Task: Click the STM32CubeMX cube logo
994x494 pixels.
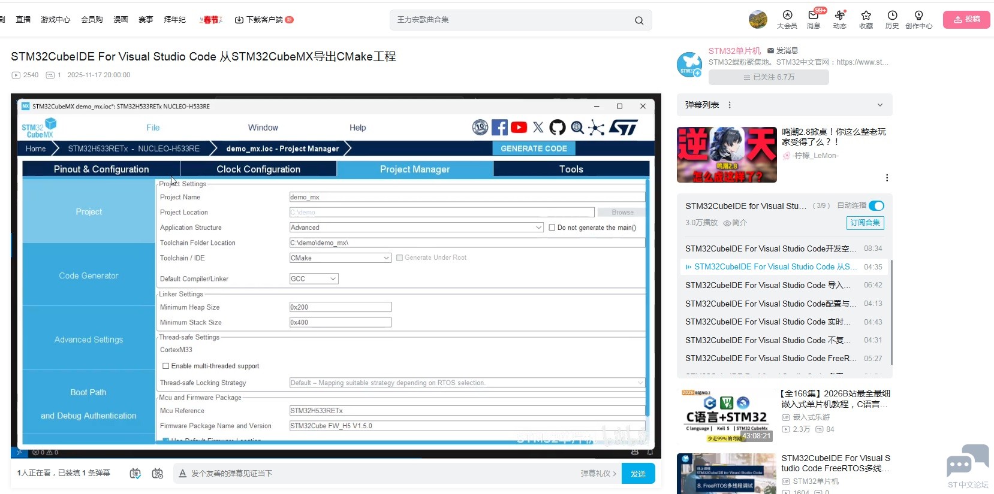Action: click(x=39, y=128)
